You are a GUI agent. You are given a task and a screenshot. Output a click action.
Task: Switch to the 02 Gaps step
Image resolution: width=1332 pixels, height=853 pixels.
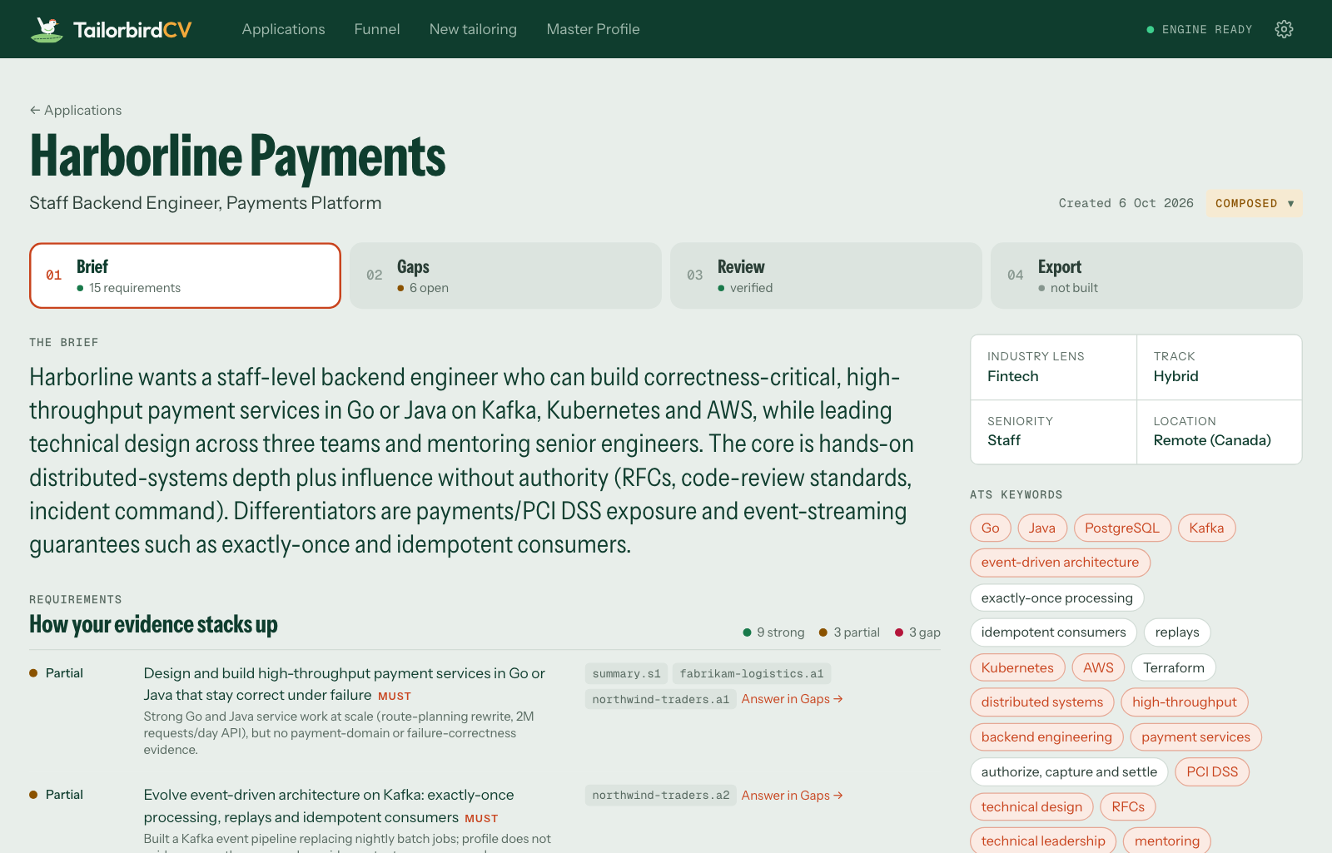pyautogui.click(x=505, y=275)
